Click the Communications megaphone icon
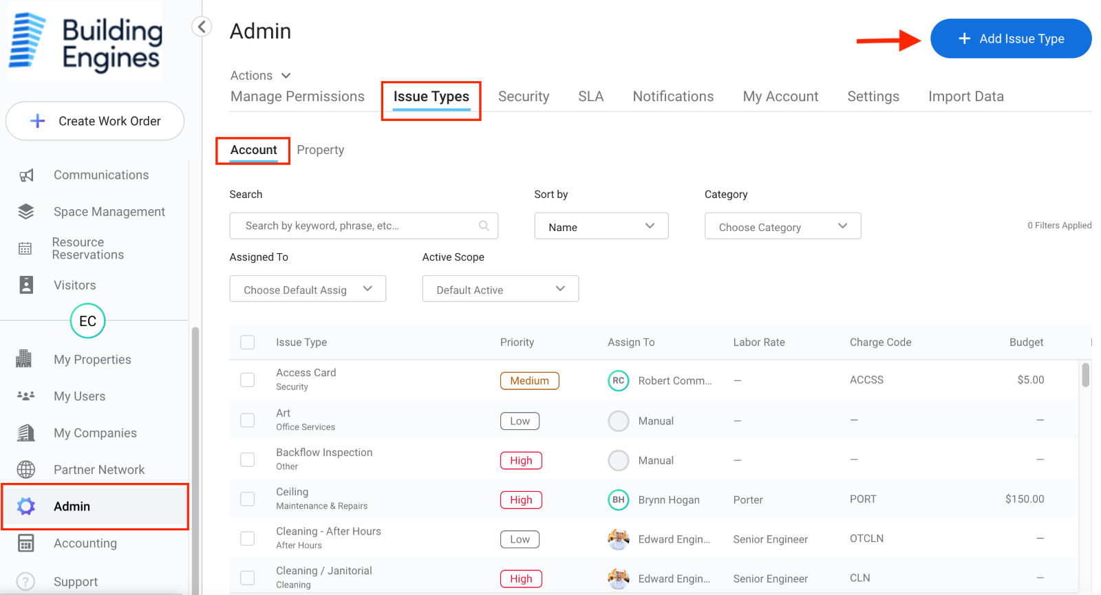This screenshot has width=1101, height=595. click(x=26, y=175)
